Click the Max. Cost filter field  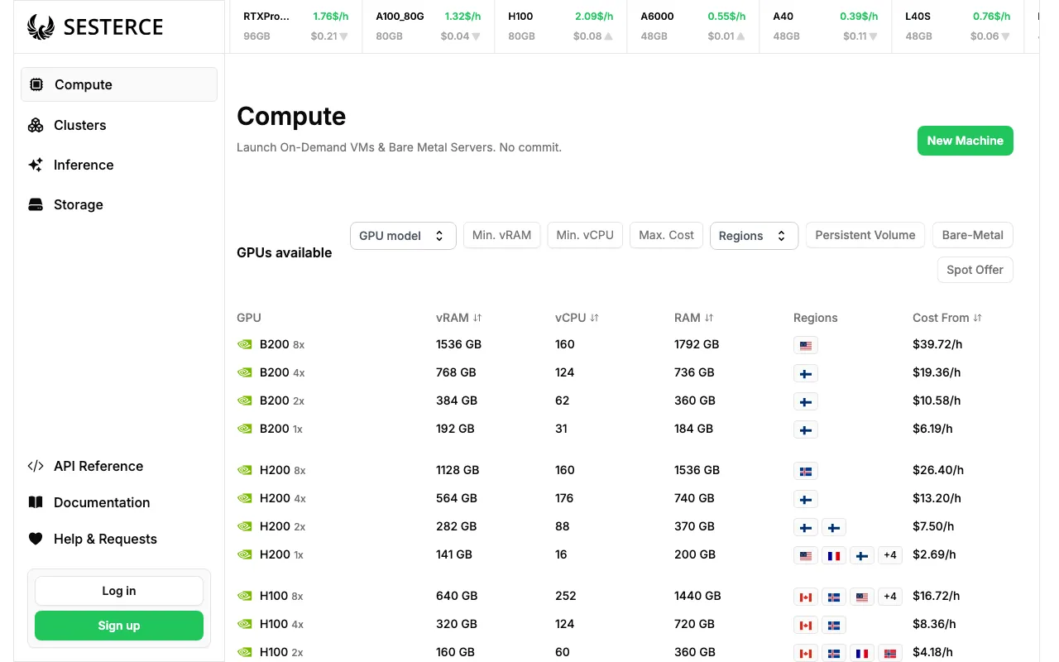[667, 235]
